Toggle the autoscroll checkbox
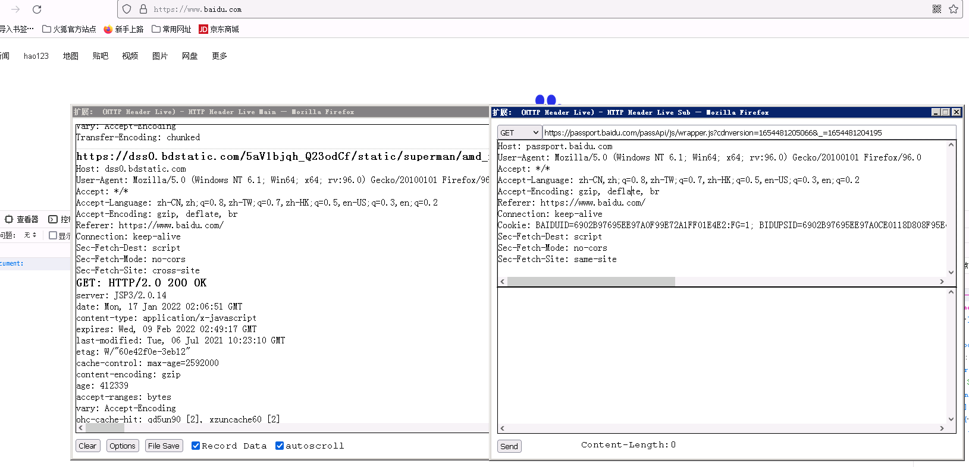Screen dimensions: 969x467 click(280, 446)
